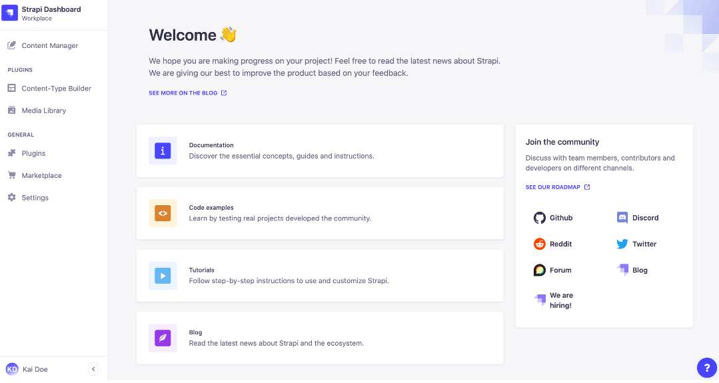Click the purple Blog feather icon
Viewport: 719px width, 383px height.
click(163, 338)
